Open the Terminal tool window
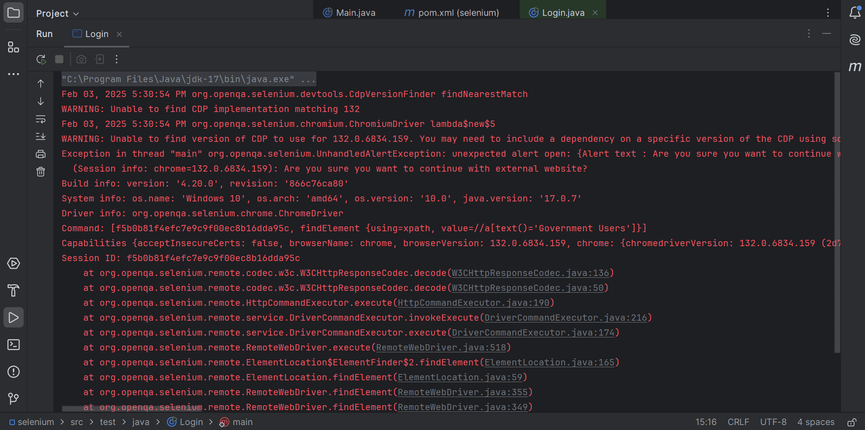This screenshot has height=430, width=865. click(14, 345)
